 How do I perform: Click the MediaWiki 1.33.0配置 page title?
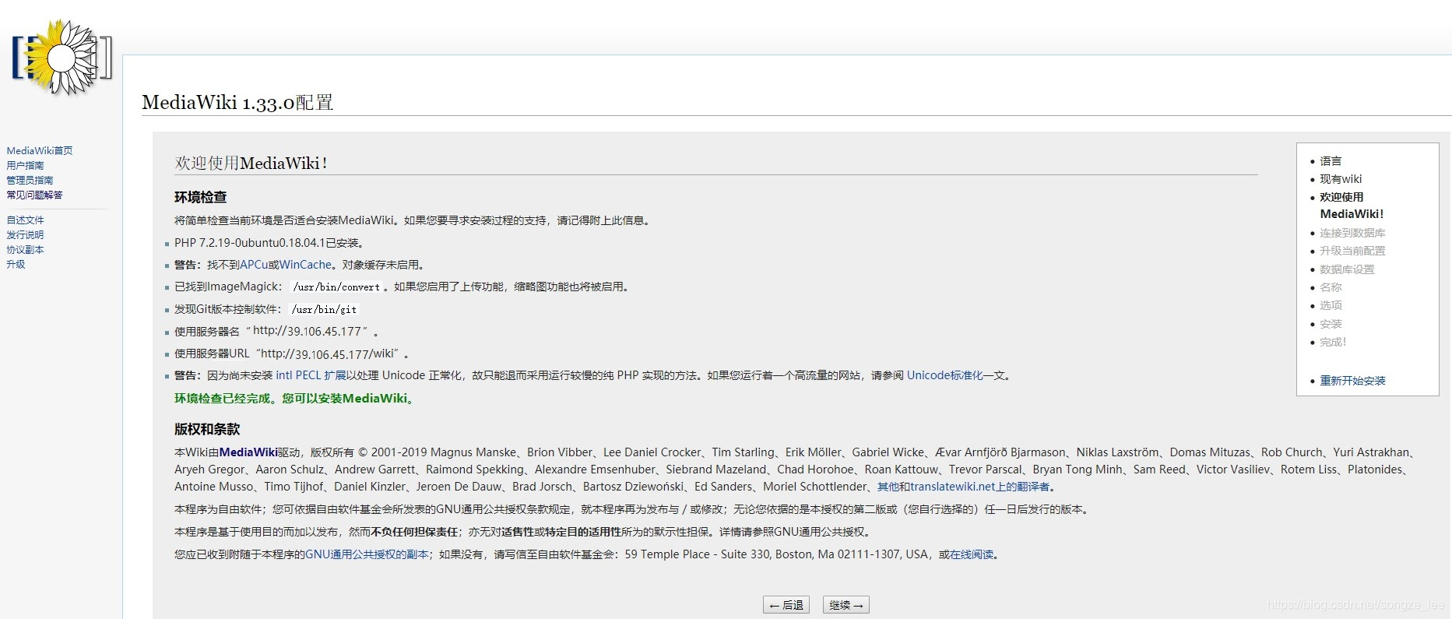[237, 103]
